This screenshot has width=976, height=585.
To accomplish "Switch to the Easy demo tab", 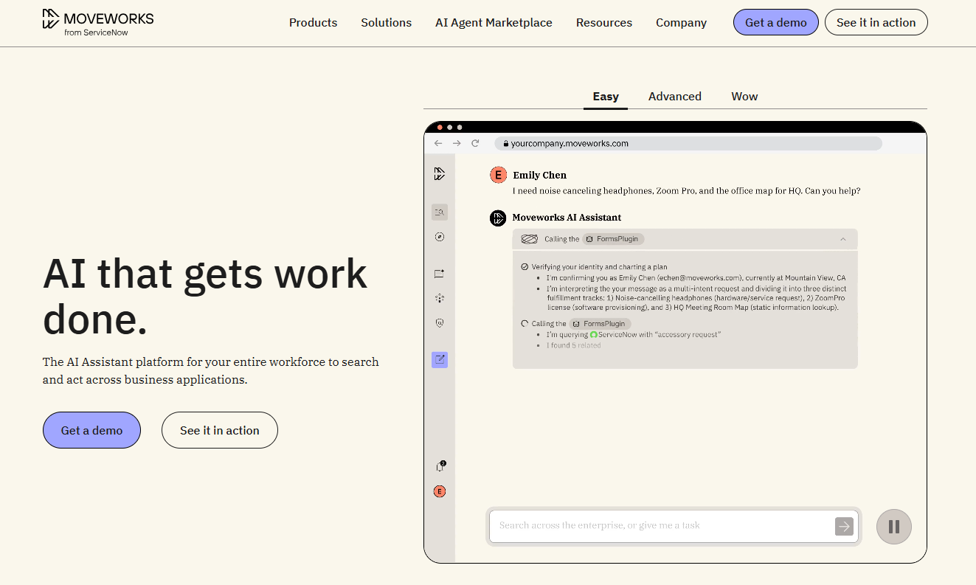I will 606,97.
